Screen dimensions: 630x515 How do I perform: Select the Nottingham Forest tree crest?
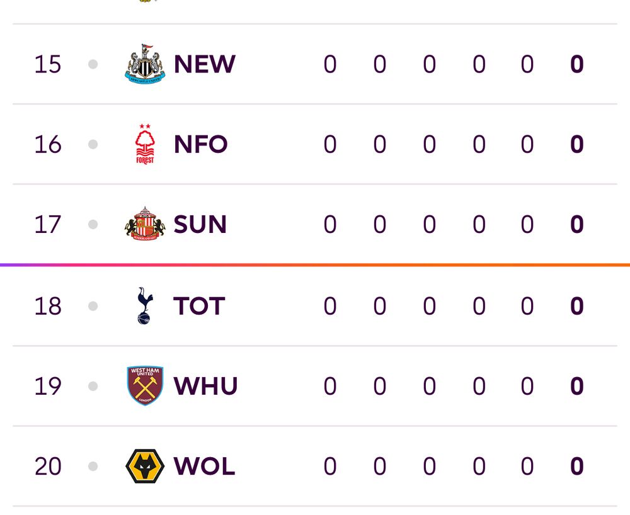145,144
